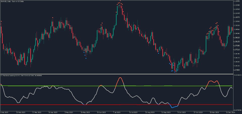Select the 22 Aug 2023 date label

[x=149, y=112]
